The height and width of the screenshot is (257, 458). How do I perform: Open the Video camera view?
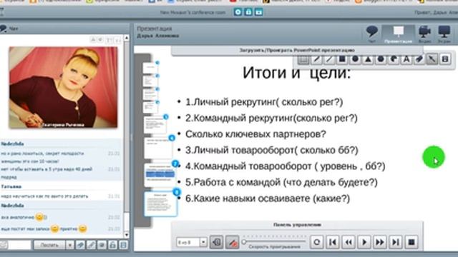click(424, 34)
